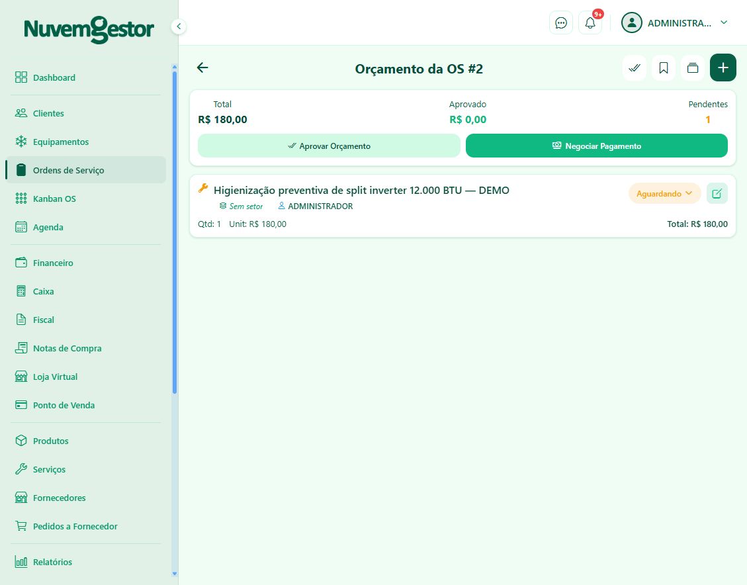Open Notas de Compra
This screenshot has width=747, height=585.
pyautogui.click(x=86, y=348)
